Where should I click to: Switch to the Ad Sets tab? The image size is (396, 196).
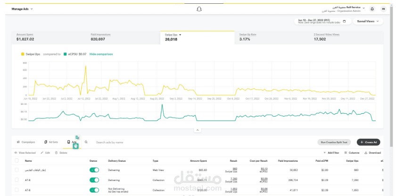tap(51, 142)
